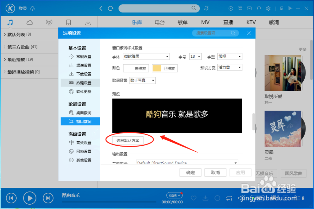314x209 pixels.
Task: Start voice search with the microphone icon
Action: click(206, 8)
